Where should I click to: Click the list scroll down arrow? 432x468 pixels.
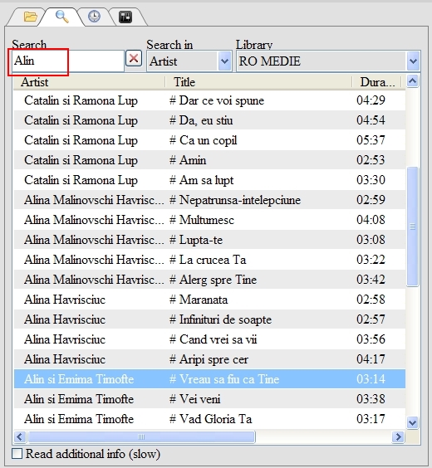coord(413,422)
